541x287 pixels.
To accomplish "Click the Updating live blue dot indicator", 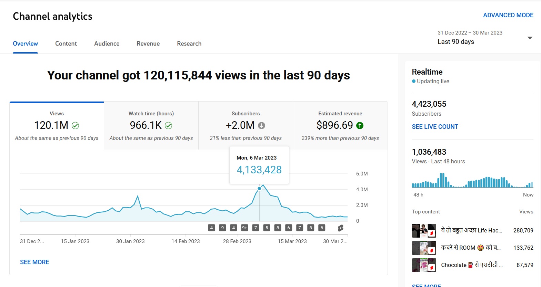I will point(414,82).
